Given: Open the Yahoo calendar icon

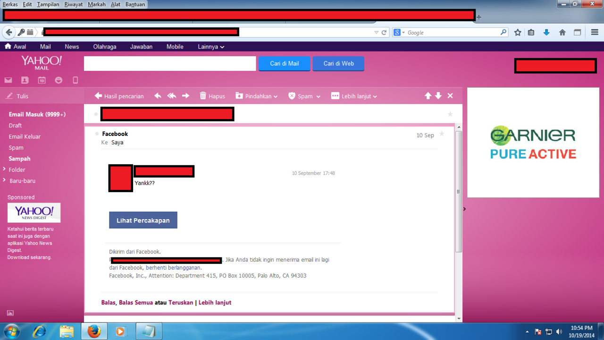Looking at the screenshot, I should coord(42,80).
